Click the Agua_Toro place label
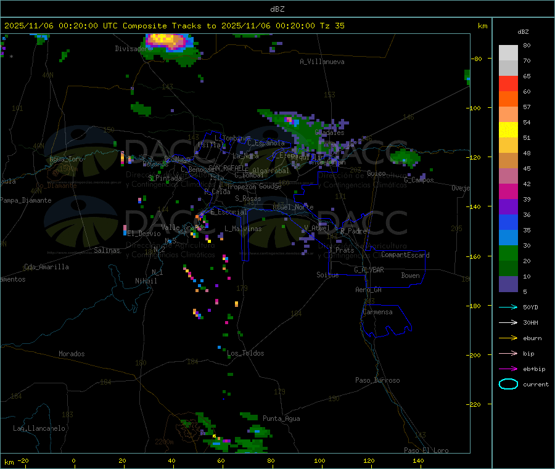 [x=66, y=159]
